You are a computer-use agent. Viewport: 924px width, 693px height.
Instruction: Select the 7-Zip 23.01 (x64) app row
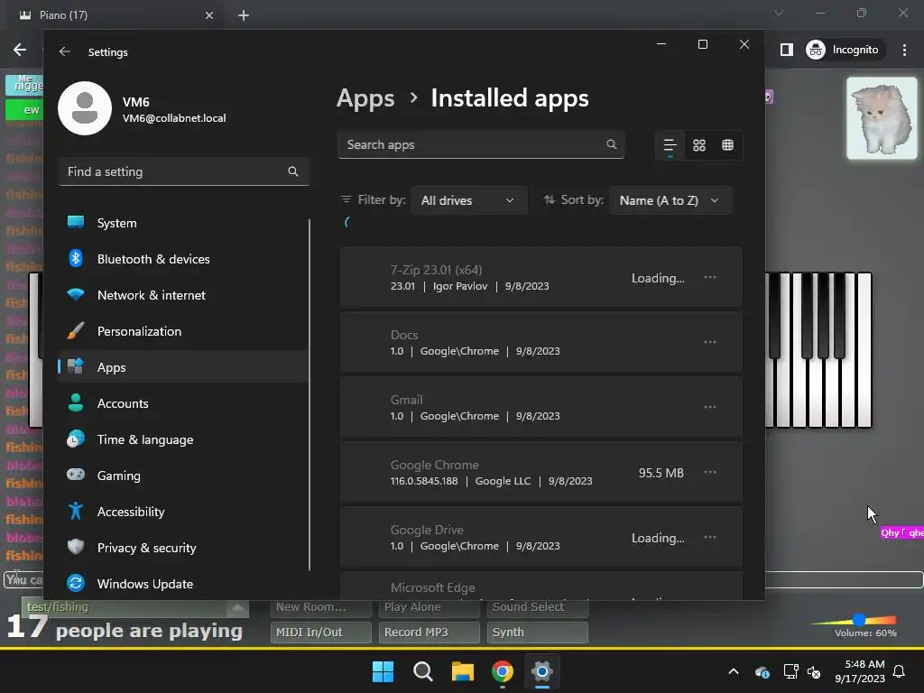[x=541, y=278]
